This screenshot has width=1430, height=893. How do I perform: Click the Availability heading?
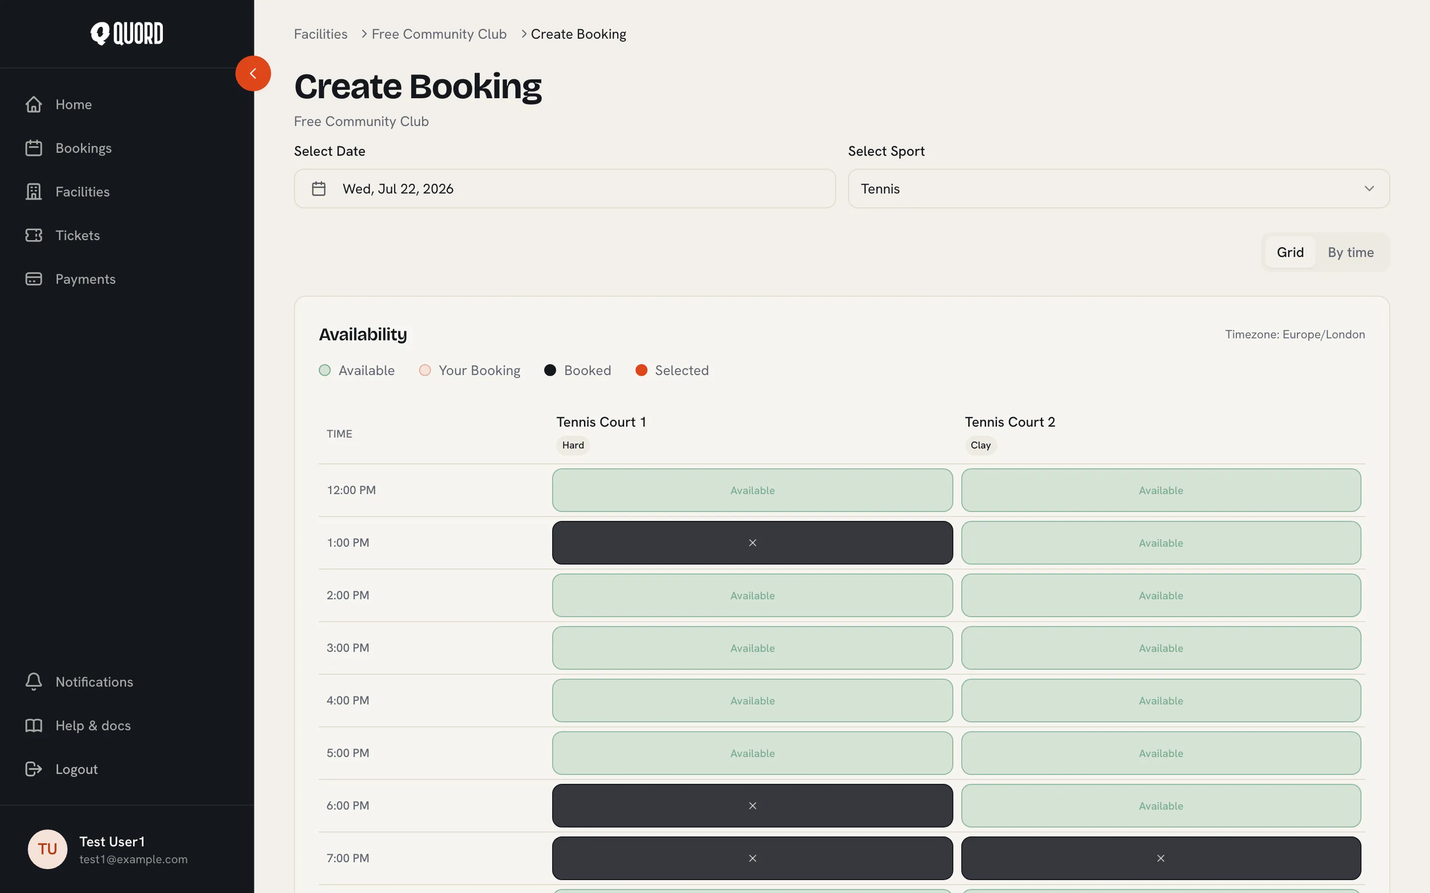[363, 334]
